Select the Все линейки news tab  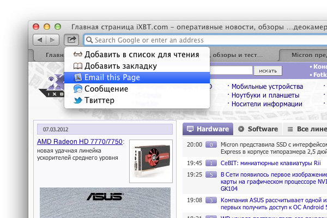[x=305, y=129]
